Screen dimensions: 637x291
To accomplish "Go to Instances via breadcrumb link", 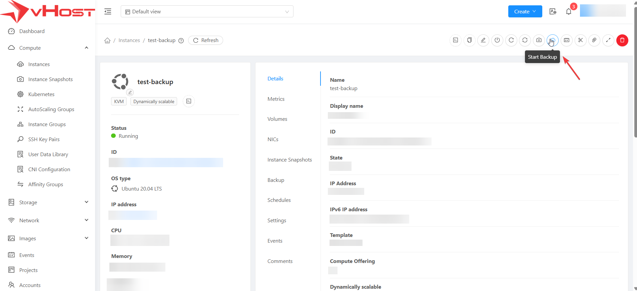I will point(129,40).
